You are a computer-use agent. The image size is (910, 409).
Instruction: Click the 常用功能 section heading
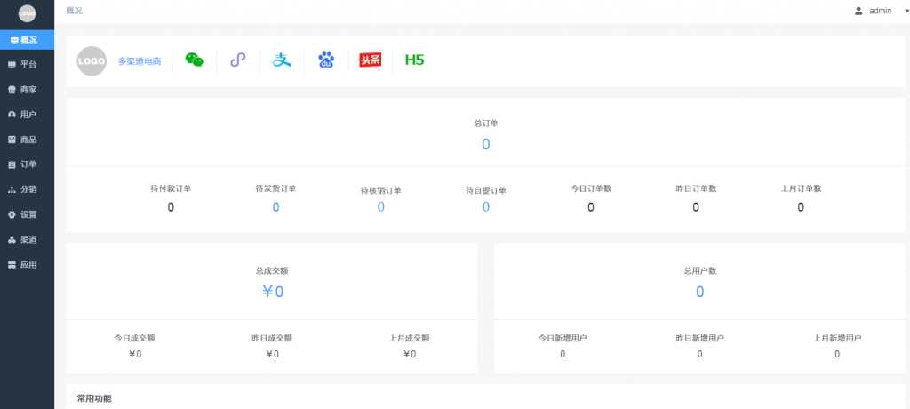94,399
